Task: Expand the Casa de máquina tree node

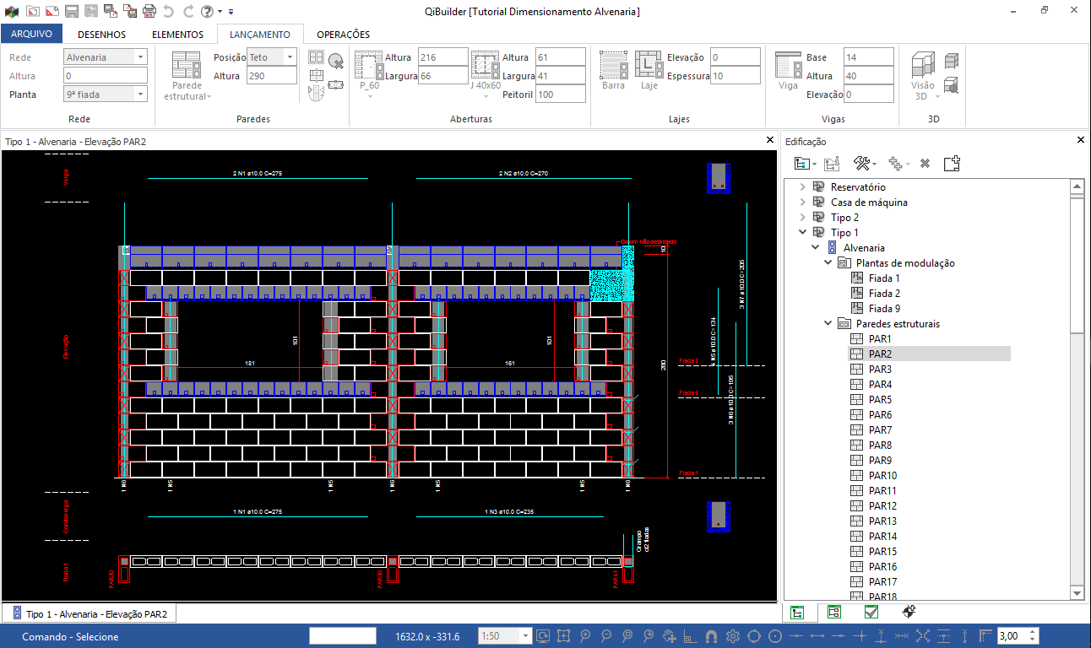Action: coord(802,202)
